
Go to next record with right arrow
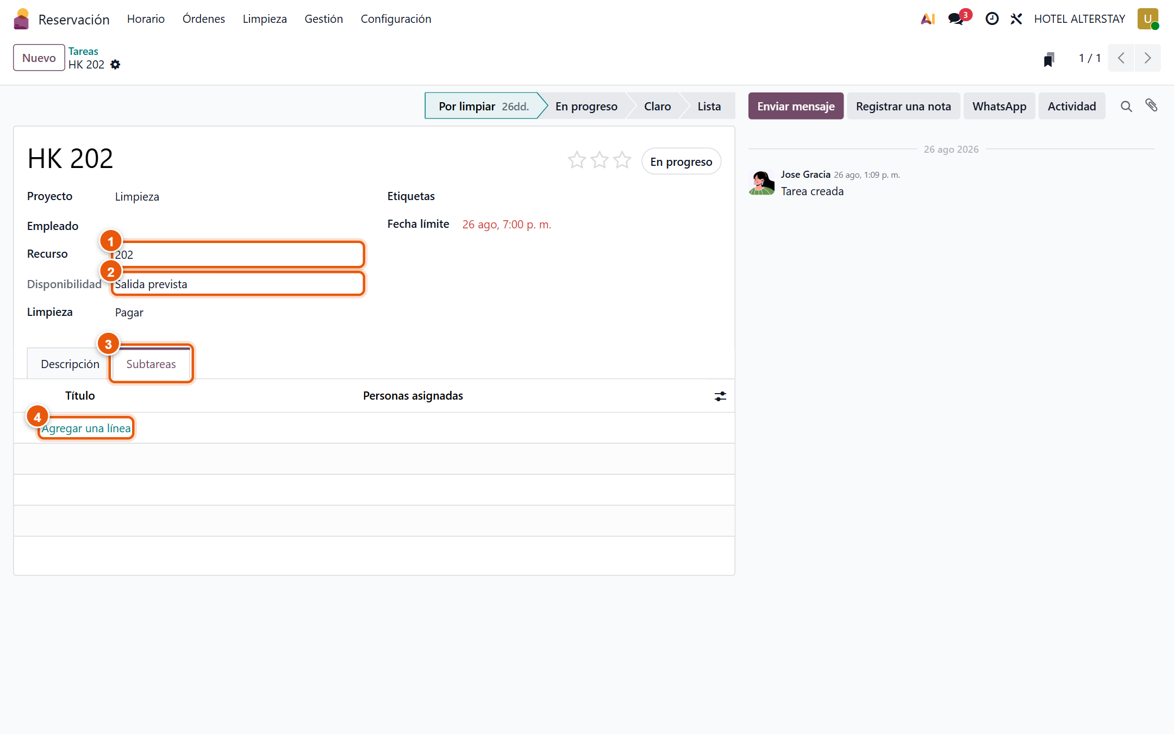pos(1147,58)
